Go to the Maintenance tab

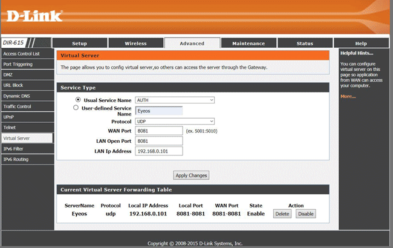click(248, 43)
